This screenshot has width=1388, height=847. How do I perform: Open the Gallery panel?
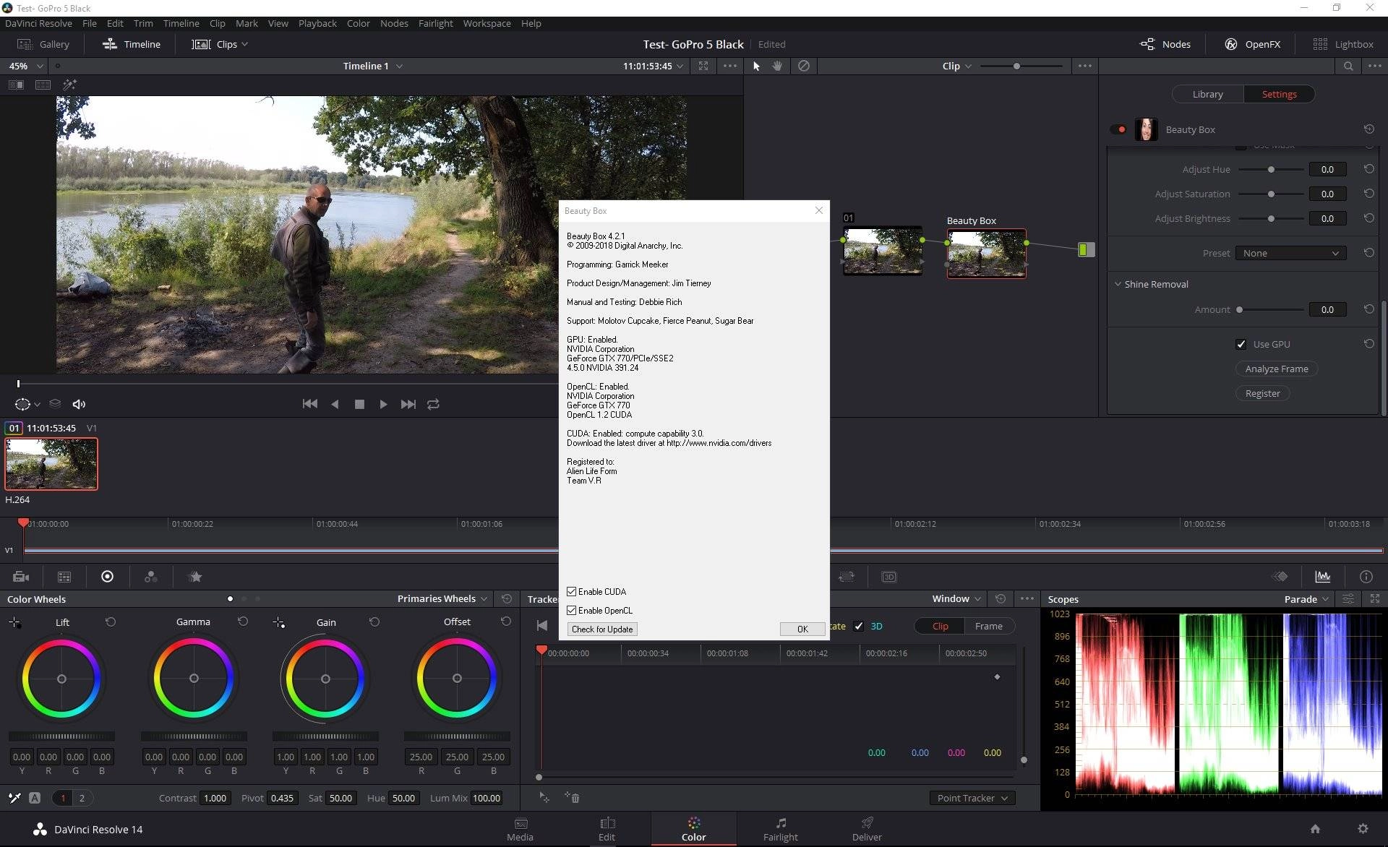click(43, 44)
